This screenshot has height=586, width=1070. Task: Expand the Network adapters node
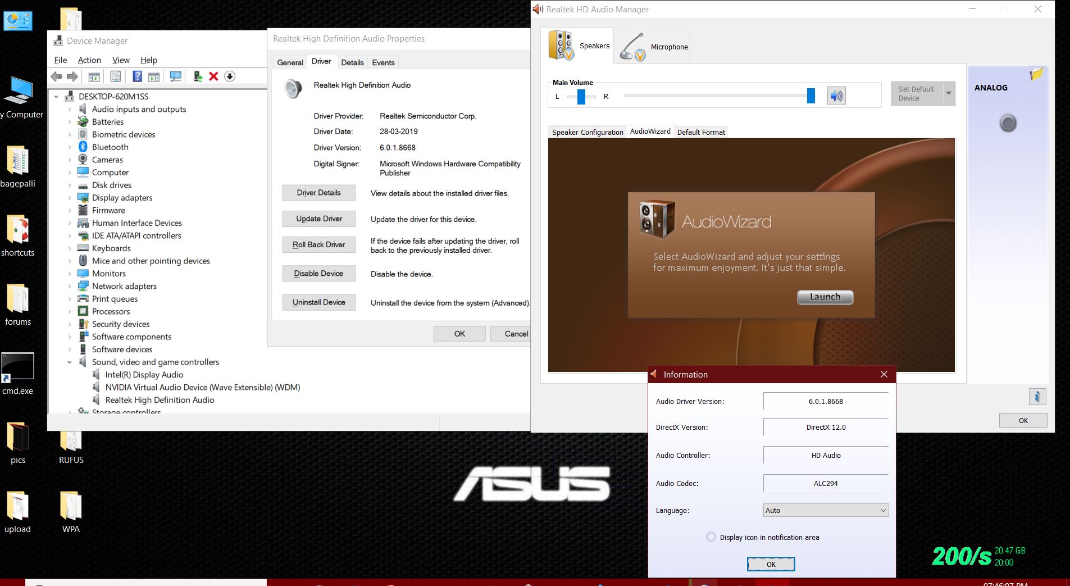[70, 287]
